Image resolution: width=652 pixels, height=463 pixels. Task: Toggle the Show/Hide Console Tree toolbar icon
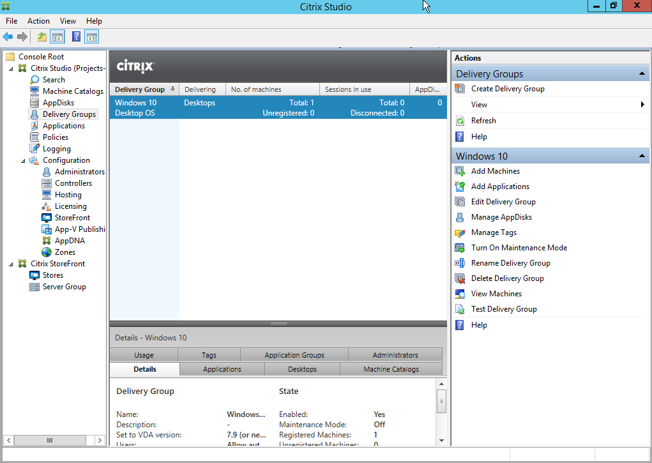pos(57,37)
